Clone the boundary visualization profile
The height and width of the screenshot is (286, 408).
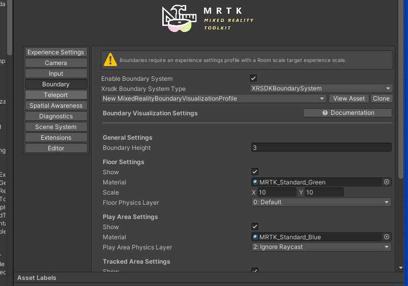[381, 99]
